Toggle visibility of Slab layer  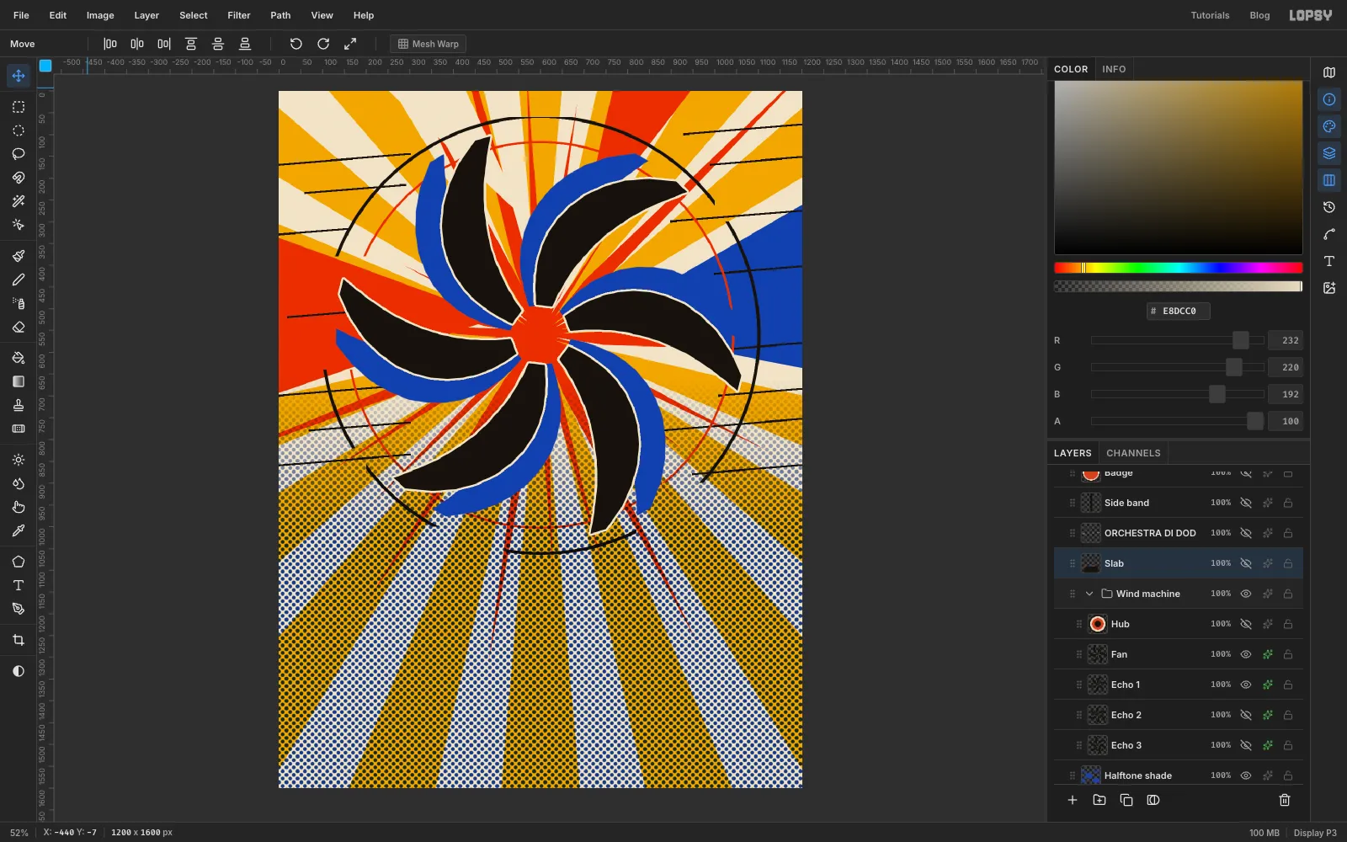(x=1246, y=563)
